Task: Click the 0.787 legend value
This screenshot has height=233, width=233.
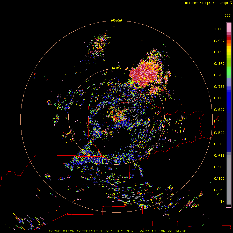Action: click(219, 75)
